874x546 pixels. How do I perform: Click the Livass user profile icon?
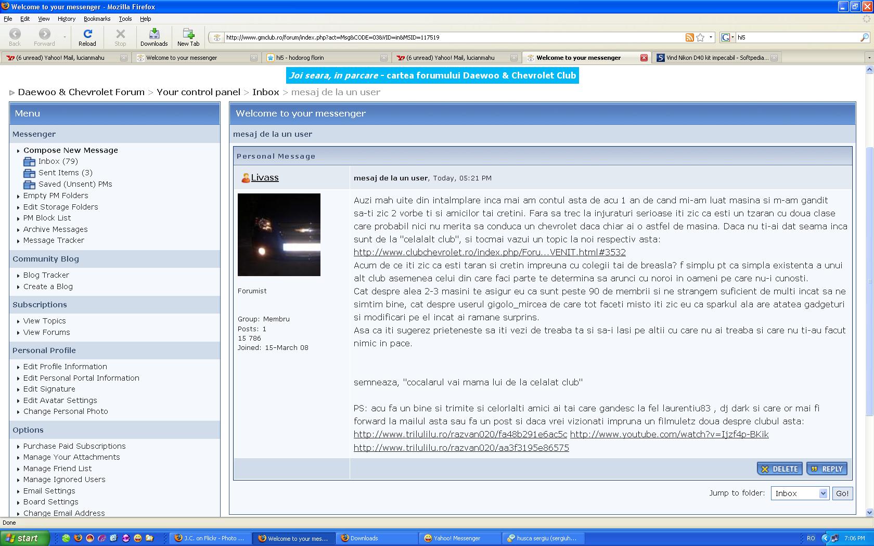245,178
